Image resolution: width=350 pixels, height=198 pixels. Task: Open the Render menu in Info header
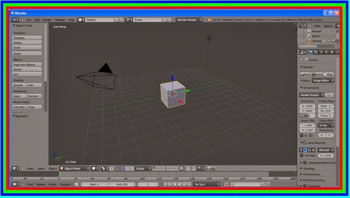click(x=47, y=20)
